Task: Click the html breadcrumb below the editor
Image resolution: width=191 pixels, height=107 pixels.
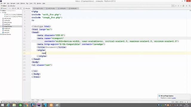Action: 33,100
